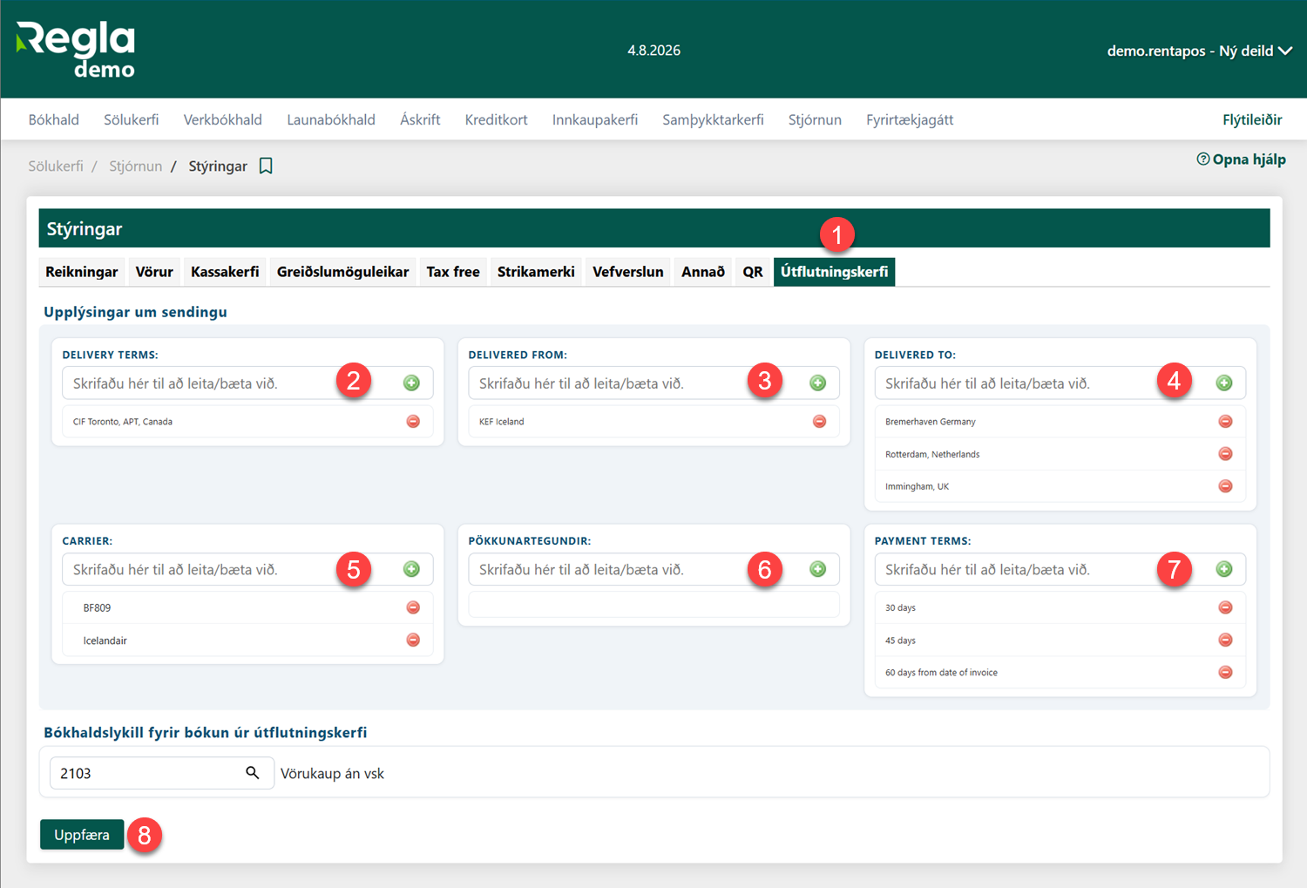Remove the Icelandair carrier
The height and width of the screenshot is (888, 1307).
(x=413, y=641)
